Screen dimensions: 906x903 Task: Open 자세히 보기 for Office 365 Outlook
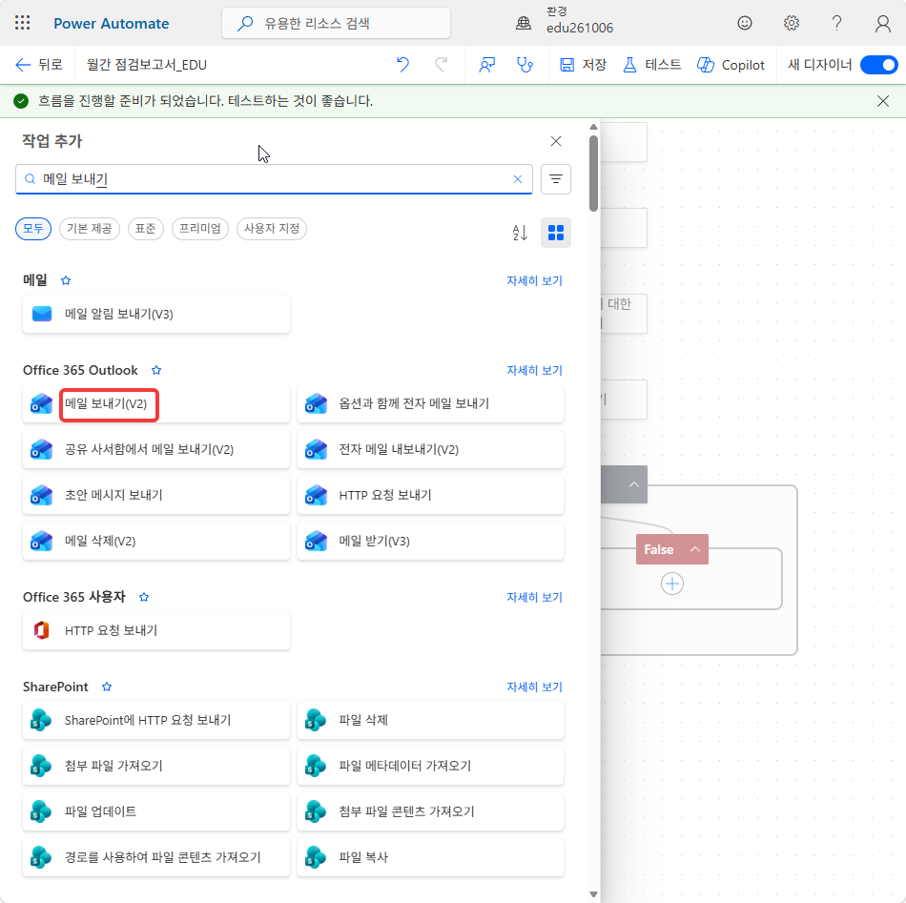point(534,370)
